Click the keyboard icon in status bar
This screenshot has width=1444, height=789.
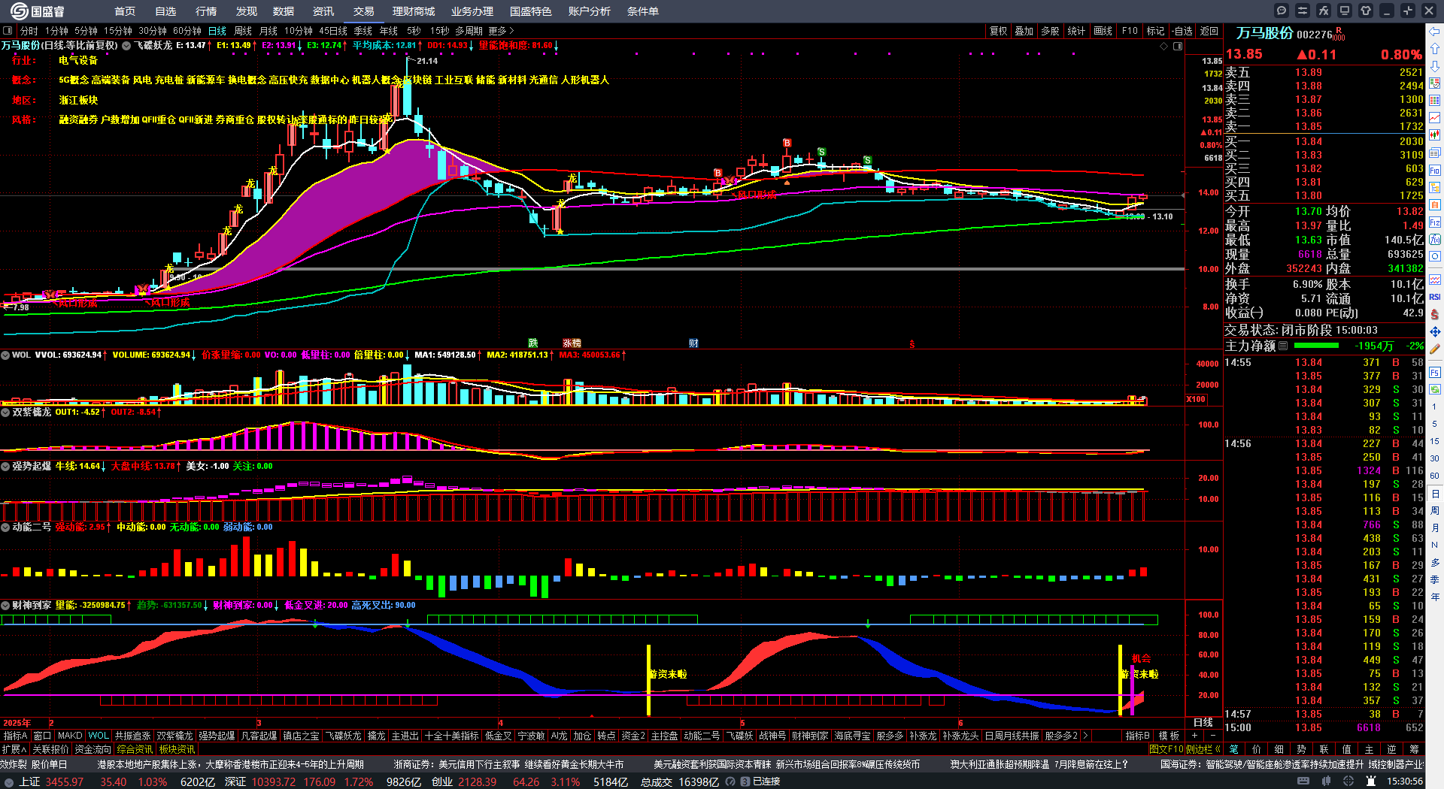[1303, 781]
